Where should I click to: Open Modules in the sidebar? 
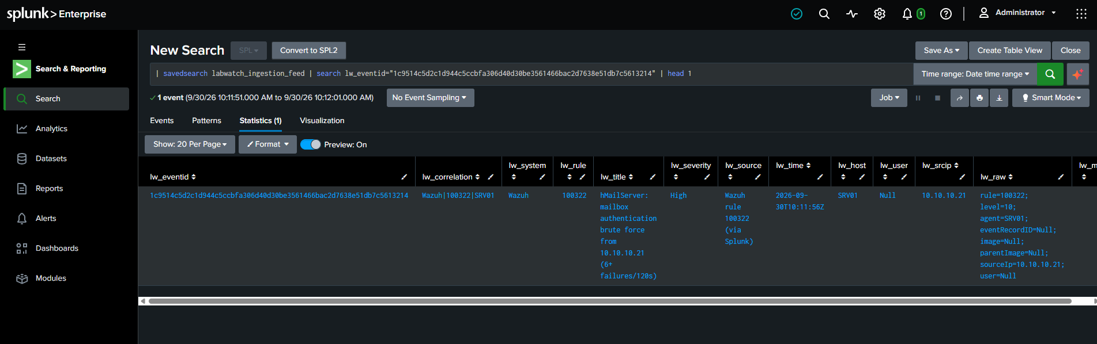point(66,278)
